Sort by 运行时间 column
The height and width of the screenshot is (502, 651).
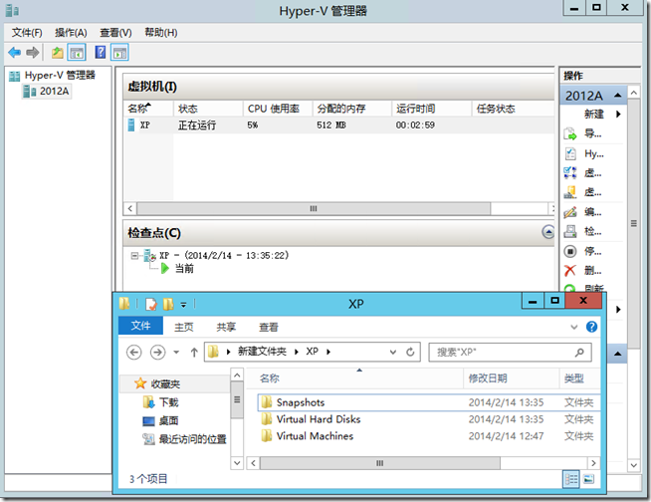pyautogui.click(x=432, y=109)
